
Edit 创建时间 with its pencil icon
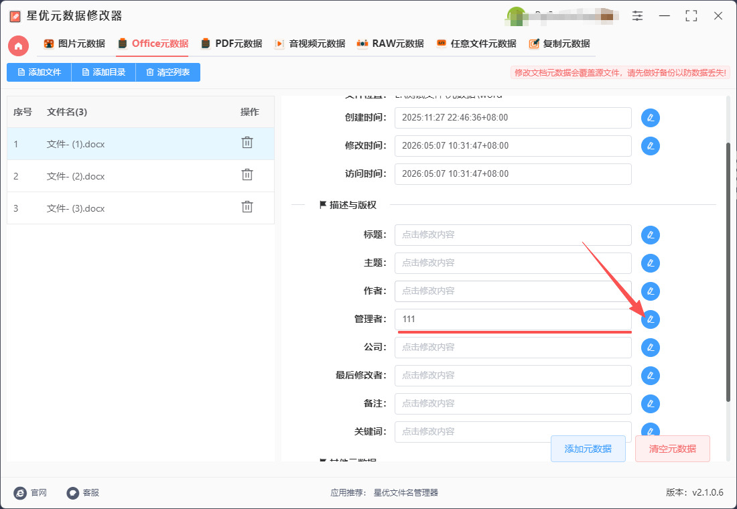coord(651,117)
